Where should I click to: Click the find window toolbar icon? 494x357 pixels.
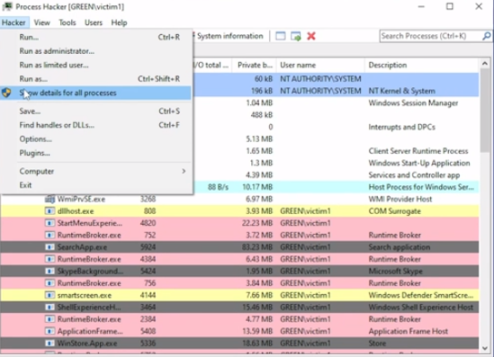pyautogui.click(x=281, y=36)
